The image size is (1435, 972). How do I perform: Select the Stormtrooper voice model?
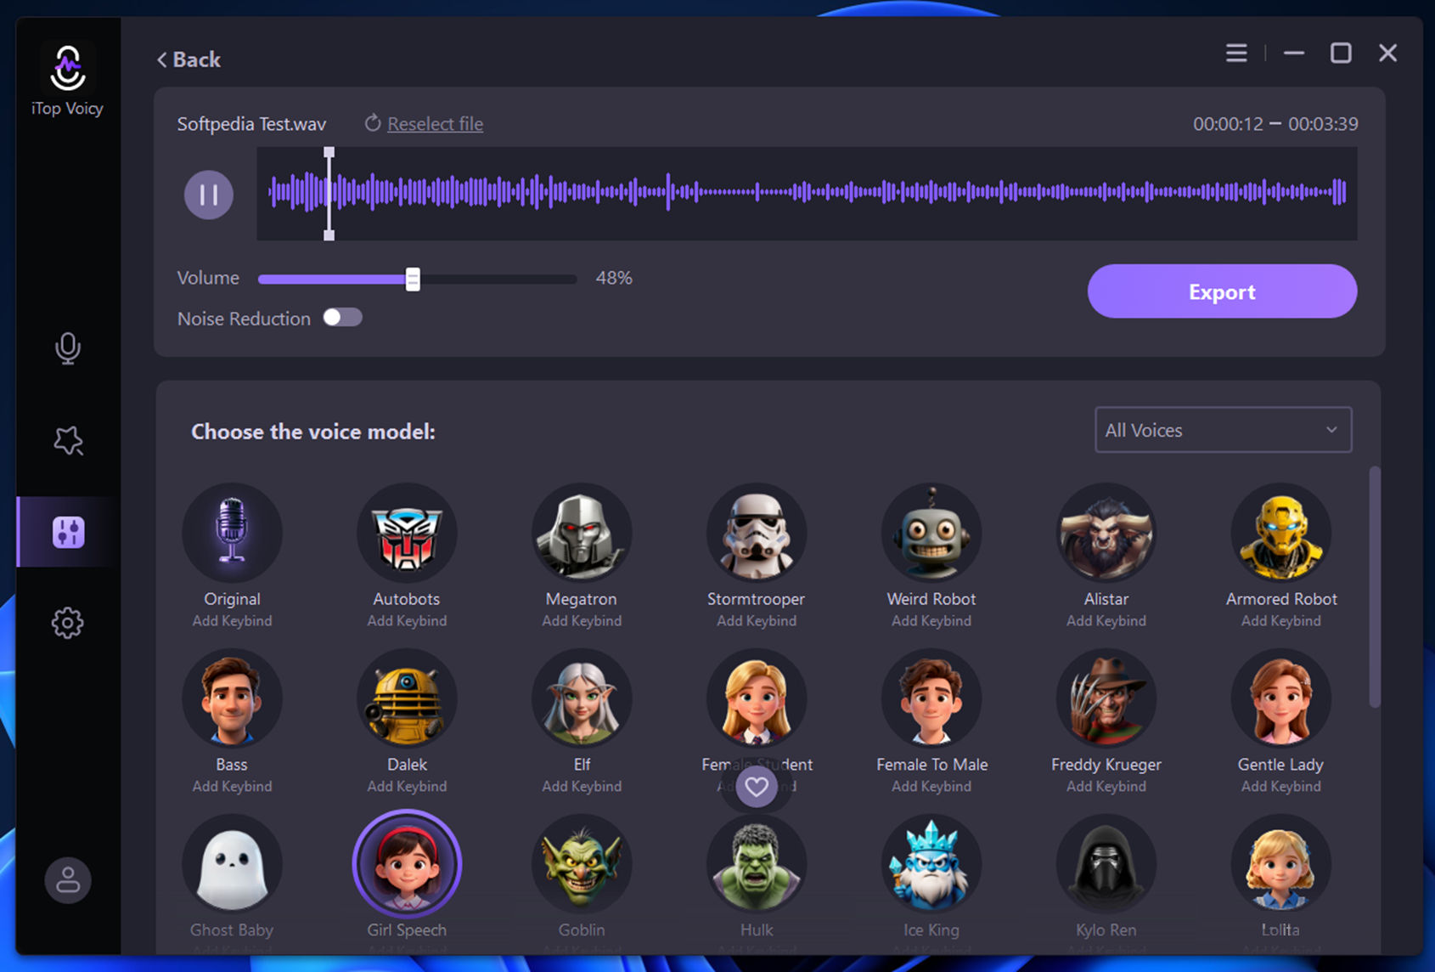(x=757, y=533)
